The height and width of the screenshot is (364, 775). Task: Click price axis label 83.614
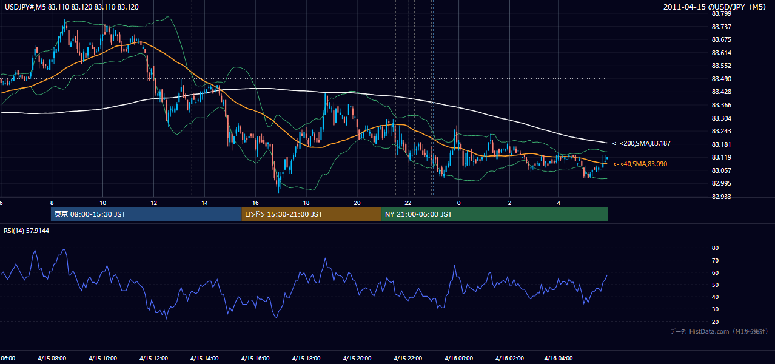click(x=720, y=53)
